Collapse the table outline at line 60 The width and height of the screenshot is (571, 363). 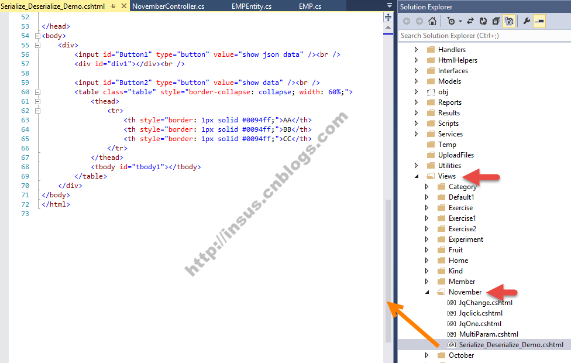coord(37,92)
